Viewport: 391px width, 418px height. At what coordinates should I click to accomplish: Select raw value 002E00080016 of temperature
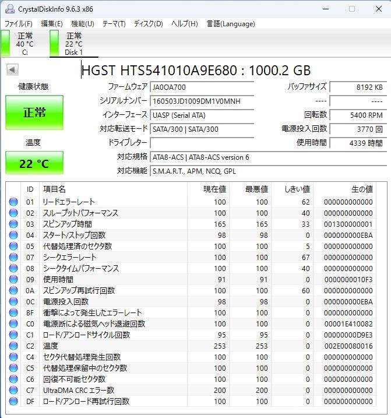point(348,346)
